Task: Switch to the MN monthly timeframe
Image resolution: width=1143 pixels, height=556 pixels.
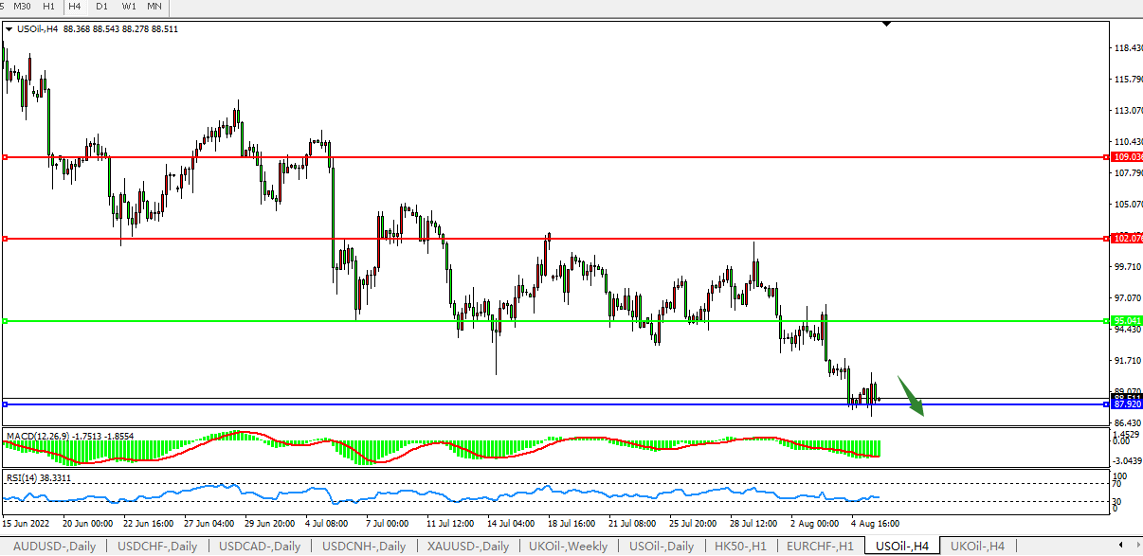Action: point(154,7)
